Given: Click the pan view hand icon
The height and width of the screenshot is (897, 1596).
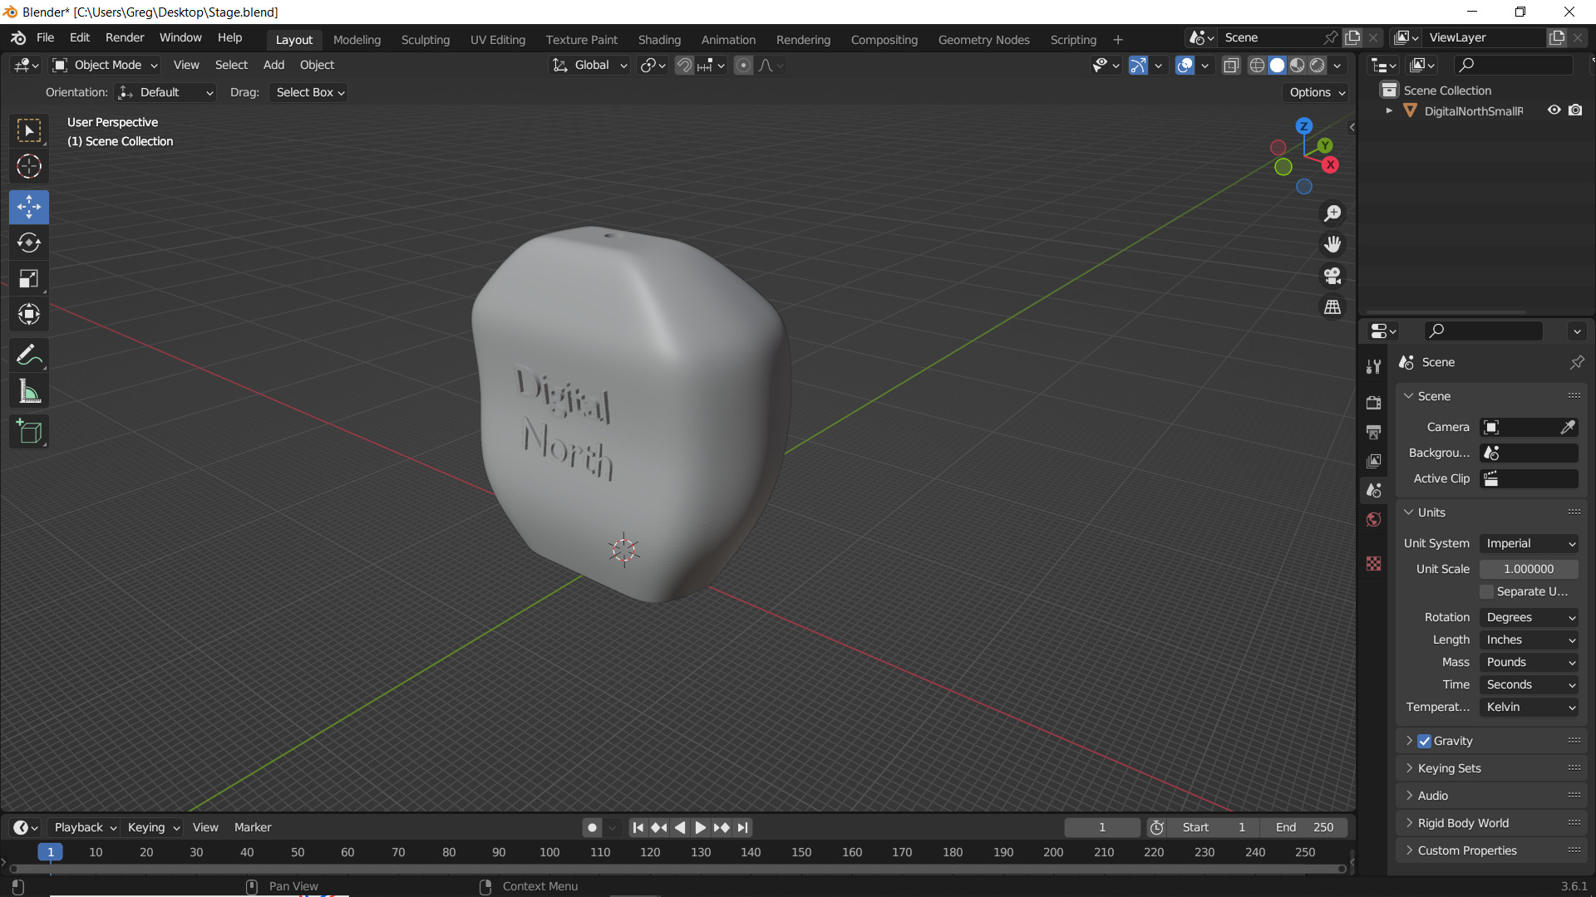Looking at the screenshot, I should tap(1332, 244).
